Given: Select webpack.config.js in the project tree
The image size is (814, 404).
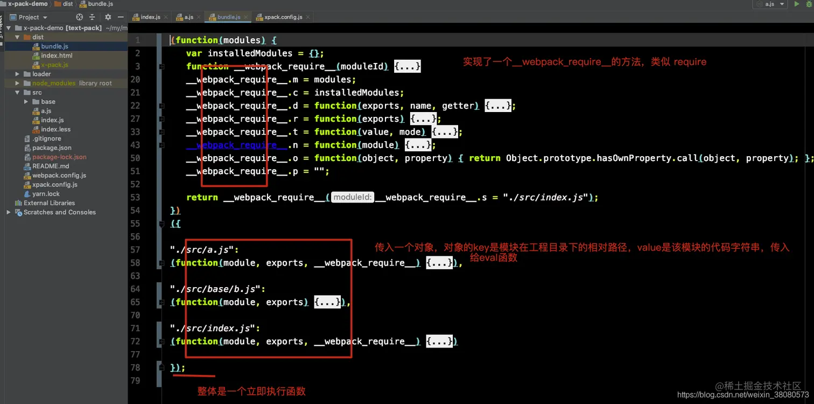Looking at the screenshot, I should 59,175.
